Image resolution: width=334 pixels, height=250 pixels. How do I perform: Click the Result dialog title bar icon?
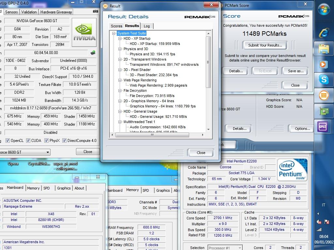(x=105, y=6)
